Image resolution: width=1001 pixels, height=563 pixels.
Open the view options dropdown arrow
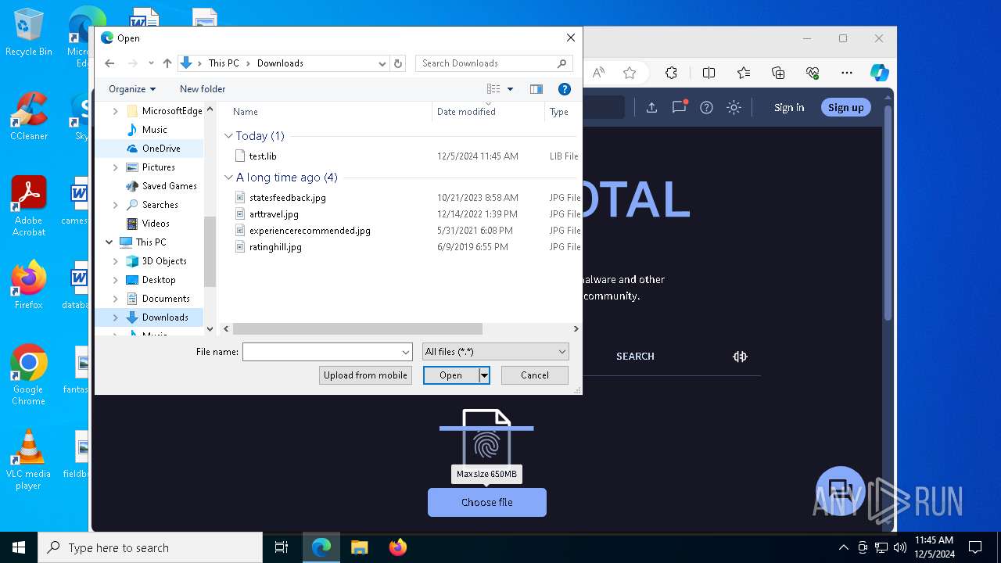point(511,89)
